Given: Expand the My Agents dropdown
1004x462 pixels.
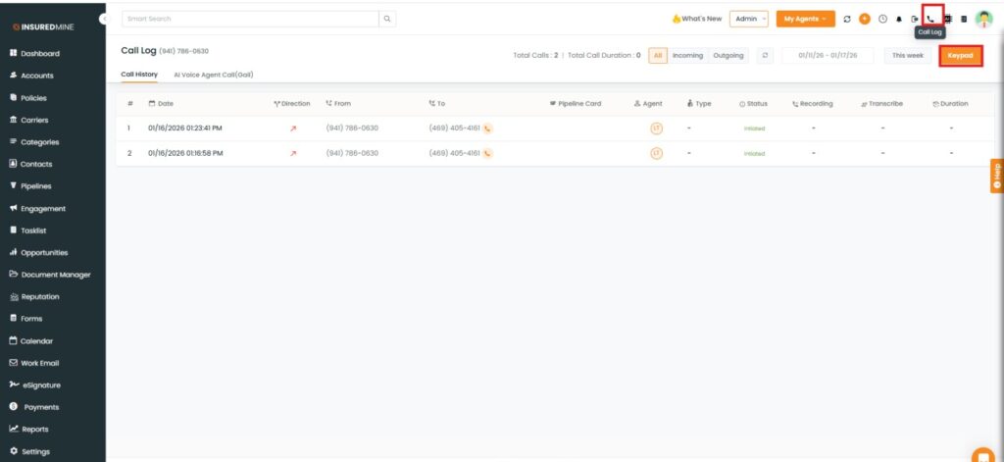Looking at the screenshot, I should click(x=805, y=19).
